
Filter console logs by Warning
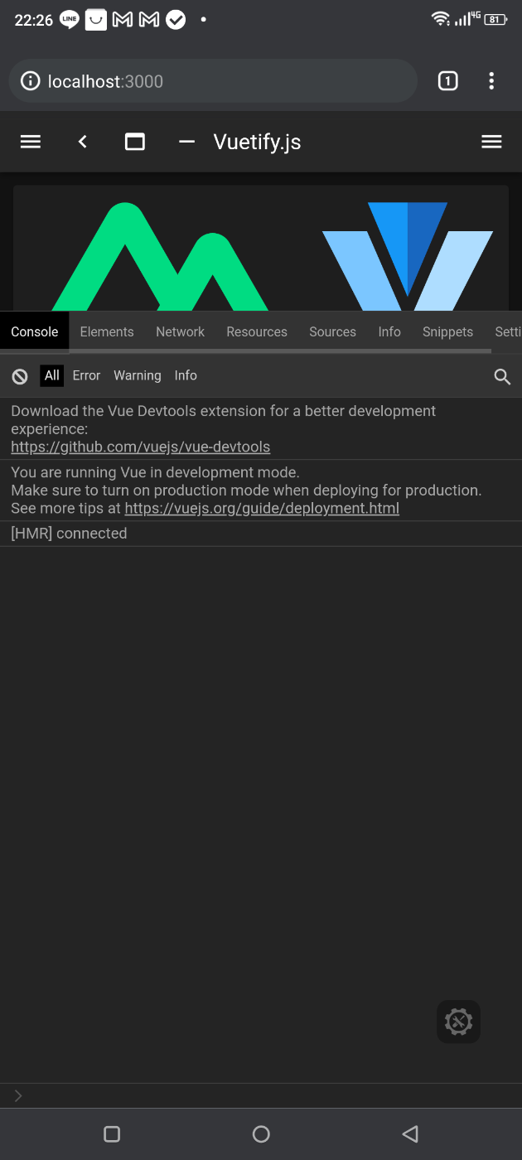pyautogui.click(x=138, y=375)
